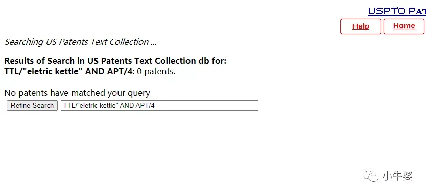Click the '0 patents.' result count
Screen dimensions: 426x194
(156, 72)
